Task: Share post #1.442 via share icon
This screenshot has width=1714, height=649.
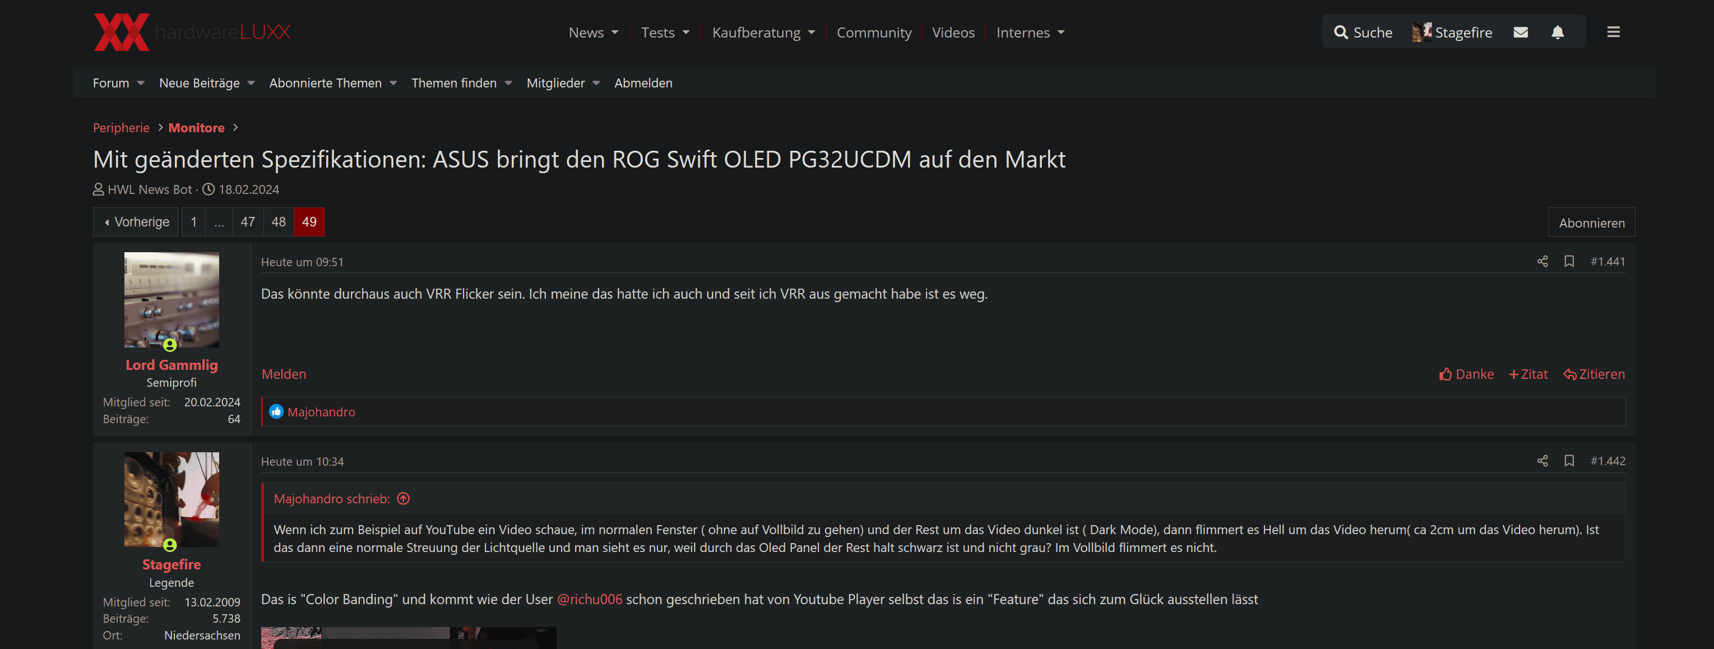Action: (1542, 461)
